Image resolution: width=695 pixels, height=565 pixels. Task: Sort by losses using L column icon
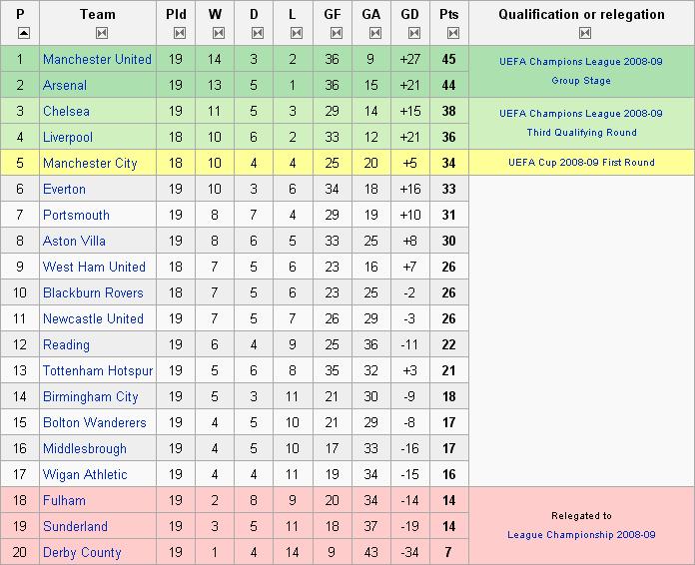click(x=297, y=33)
